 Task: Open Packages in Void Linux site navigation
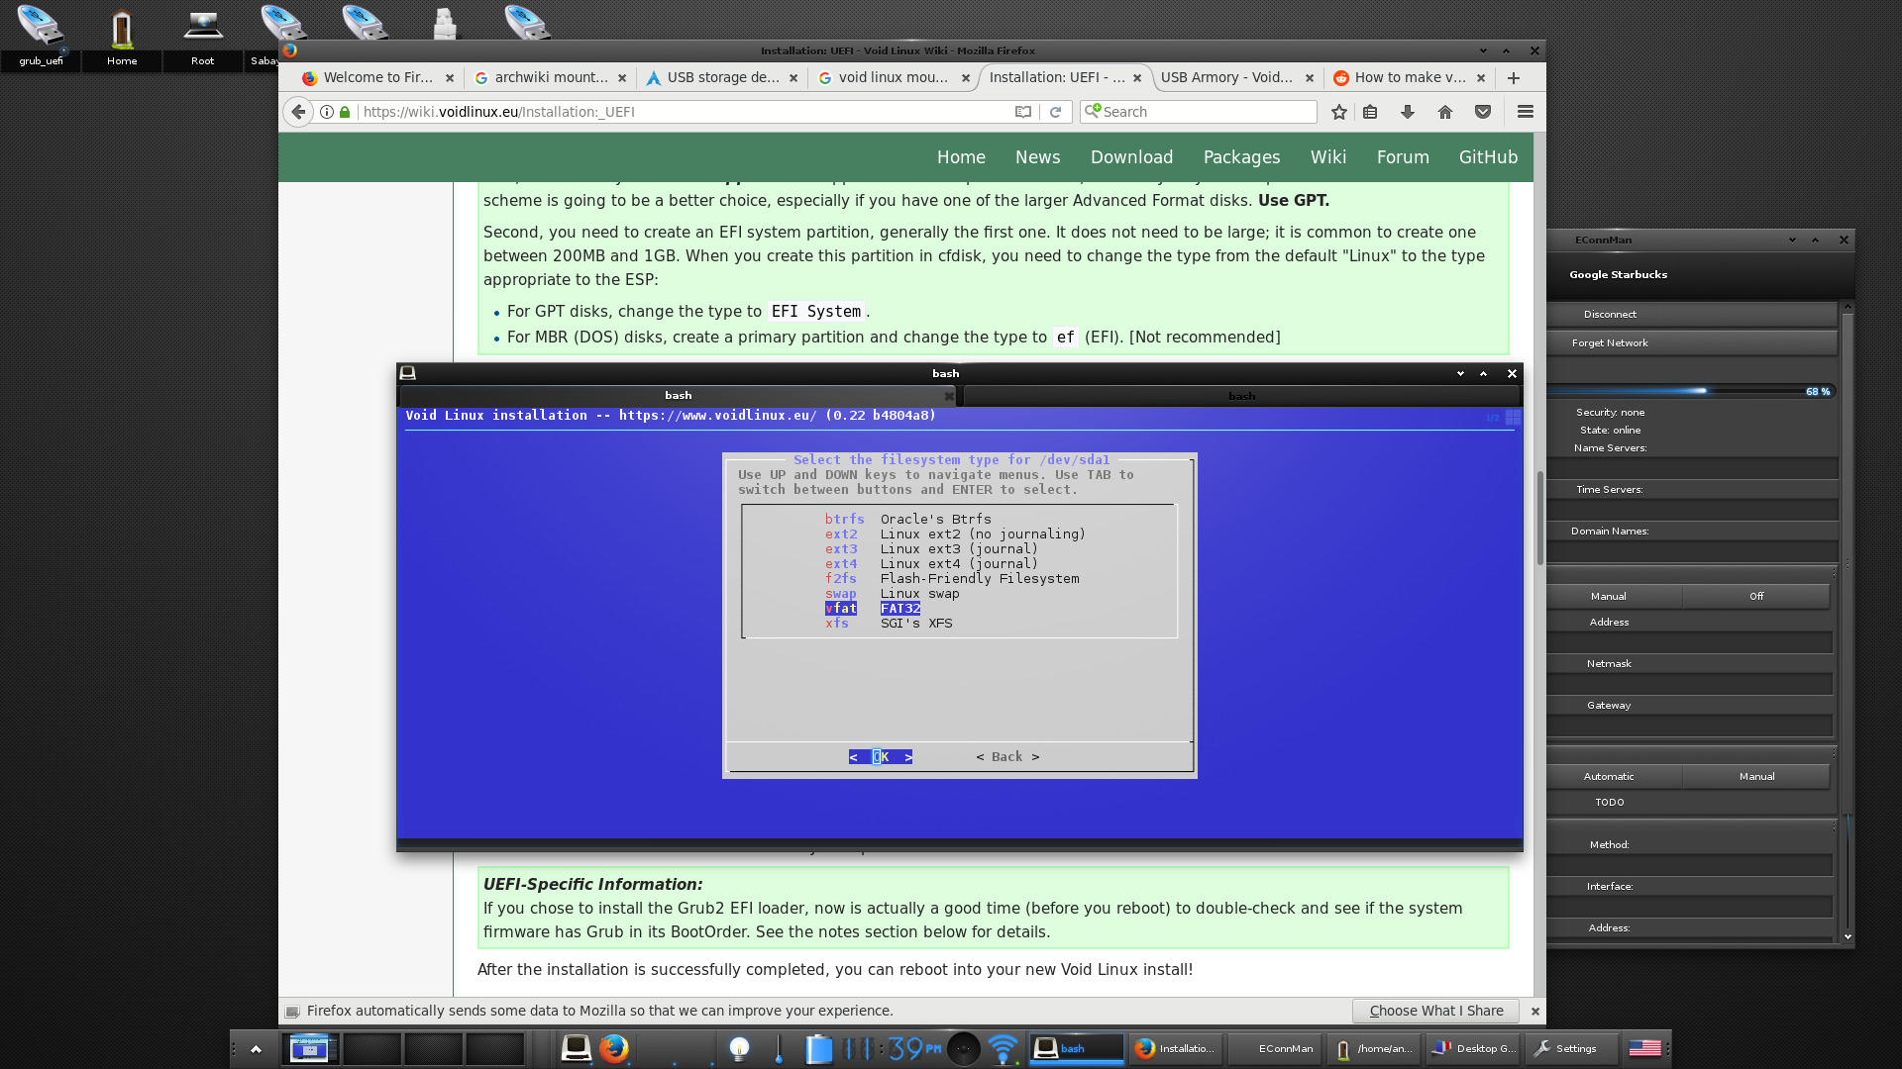click(1241, 157)
